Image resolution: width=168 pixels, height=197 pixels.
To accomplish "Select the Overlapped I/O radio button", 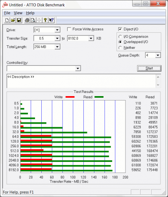I will coord(120,42).
